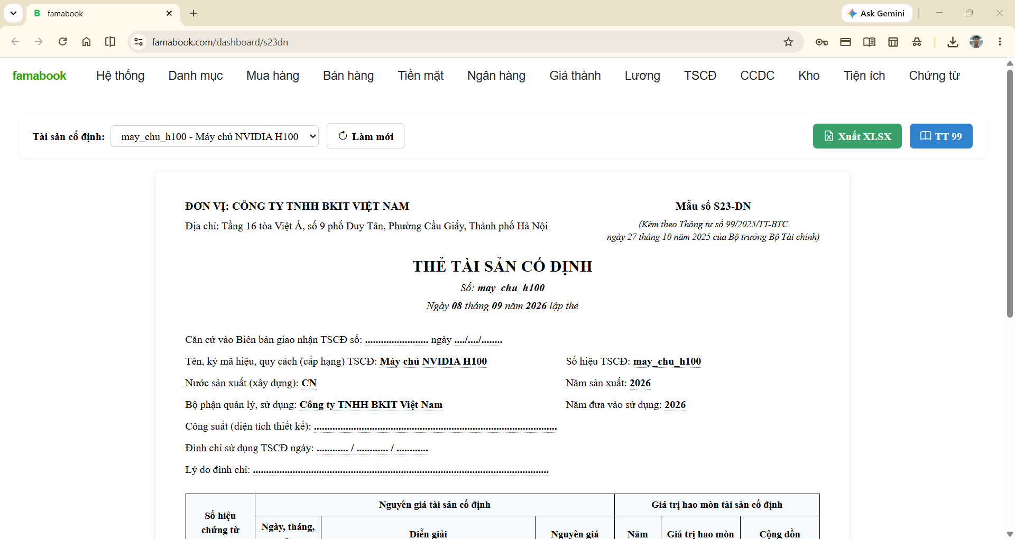Click the 'Công suất (diện tích thiết kế)' line

pyautogui.click(x=371, y=426)
